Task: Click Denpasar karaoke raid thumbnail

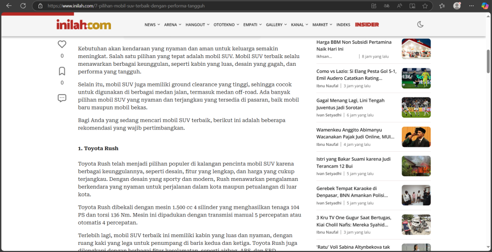Action: click(x=416, y=195)
